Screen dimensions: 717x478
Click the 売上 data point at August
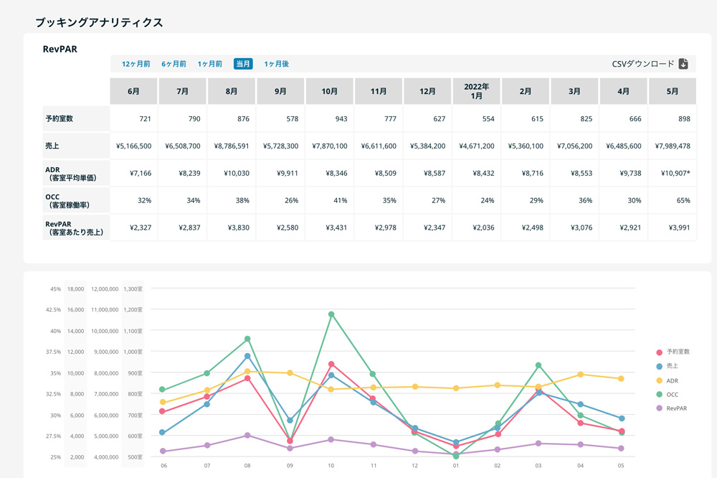pyautogui.click(x=247, y=356)
